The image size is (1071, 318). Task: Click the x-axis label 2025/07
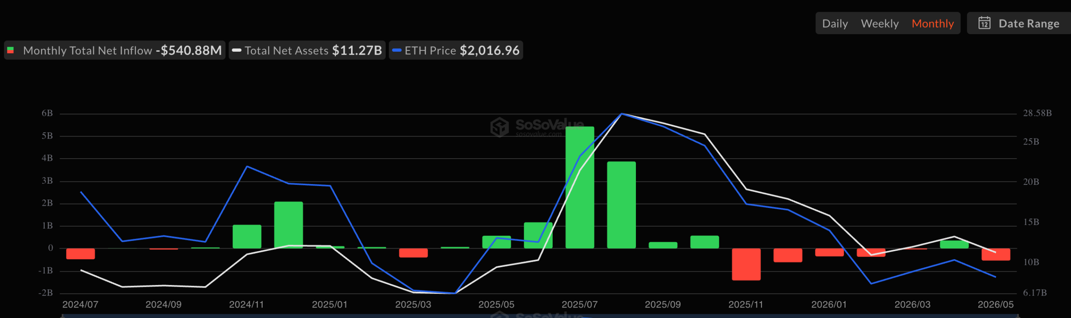579,305
